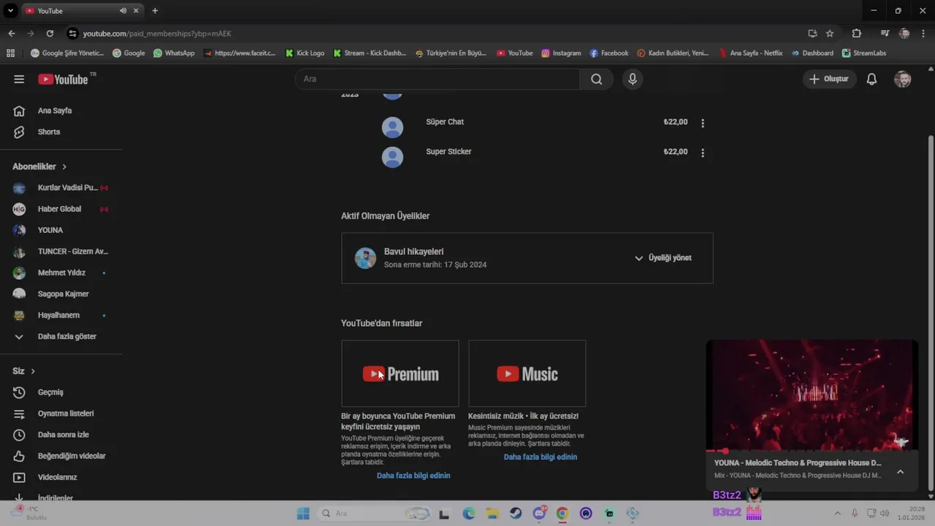Screen dimensions: 935x526
Task: Open Microsoft Edge from the taskbar
Action: tap(469, 514)
